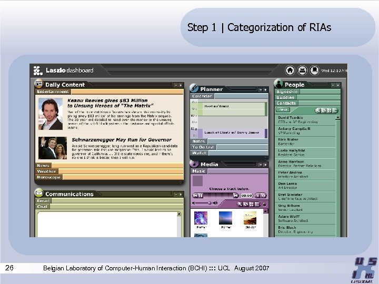The height and width of the screenshot is (284, 379).
Task: Select contact Eric Bloch
Action: click(305, 230)
